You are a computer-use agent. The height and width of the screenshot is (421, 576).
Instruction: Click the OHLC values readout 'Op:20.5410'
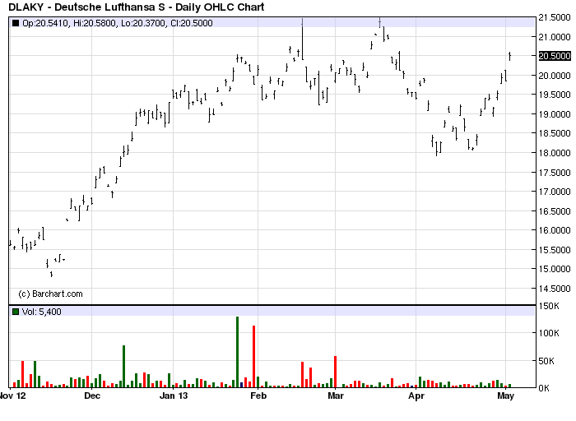tap(45, 23)
